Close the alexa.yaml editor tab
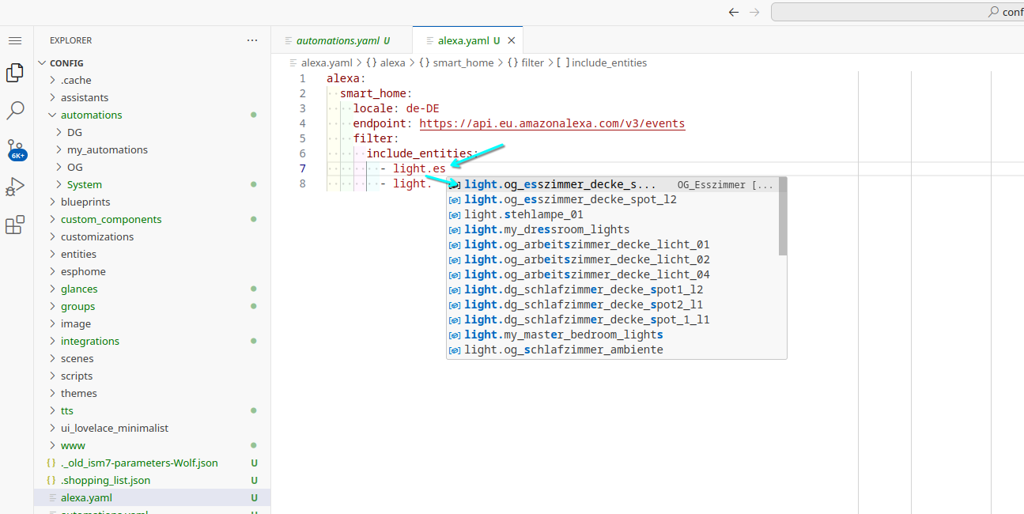Screen dimensions: 1024x514 pyautogui.click(x=512, y=40)
